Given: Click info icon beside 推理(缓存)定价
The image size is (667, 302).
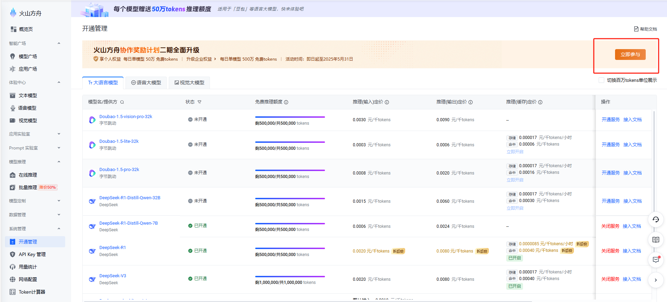Looking at the screenshot, I should [x=540, y=102].
